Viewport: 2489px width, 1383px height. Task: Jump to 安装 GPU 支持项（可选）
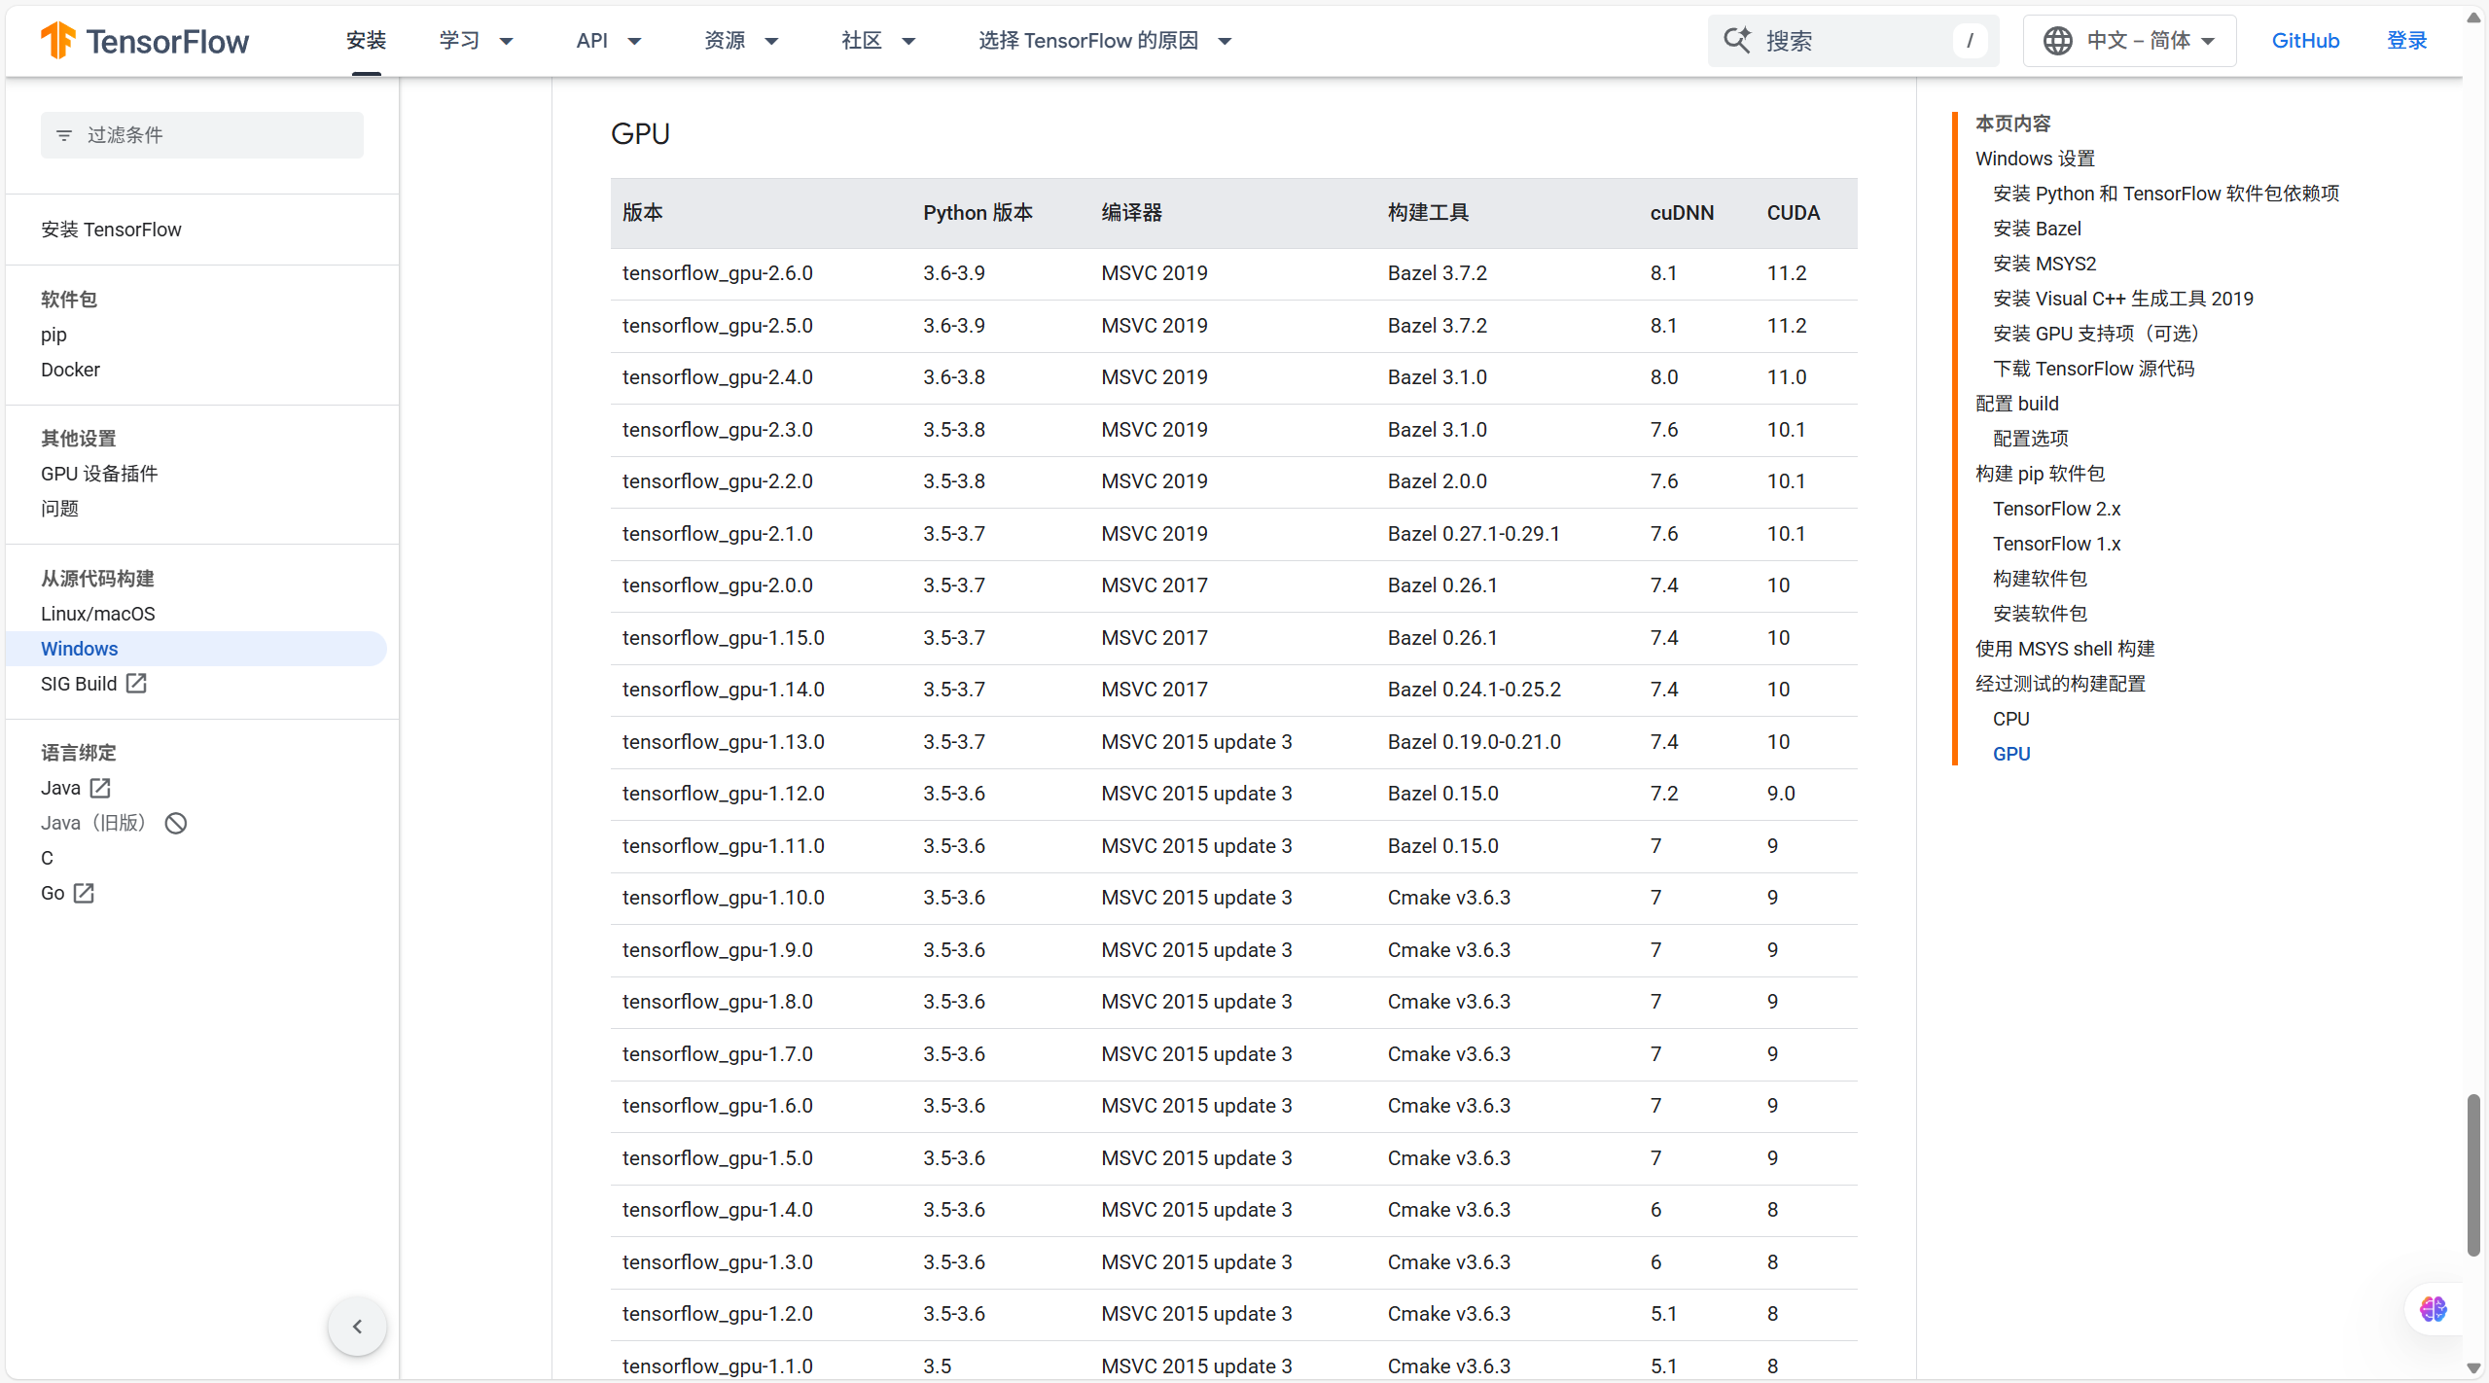pyautogui.click(x=2096, y=334)
